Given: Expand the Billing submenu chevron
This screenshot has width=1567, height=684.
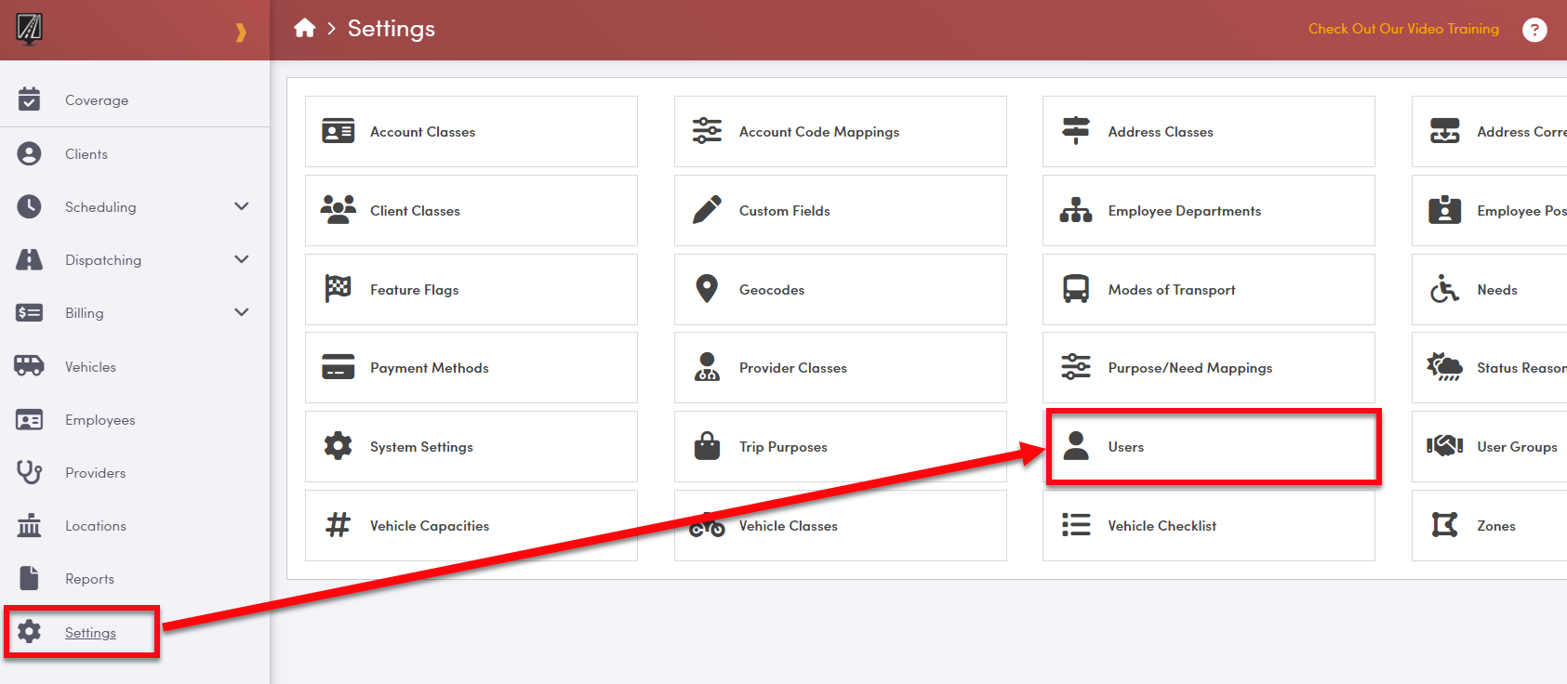Looking at the screenshot, I should pos(242,312).
